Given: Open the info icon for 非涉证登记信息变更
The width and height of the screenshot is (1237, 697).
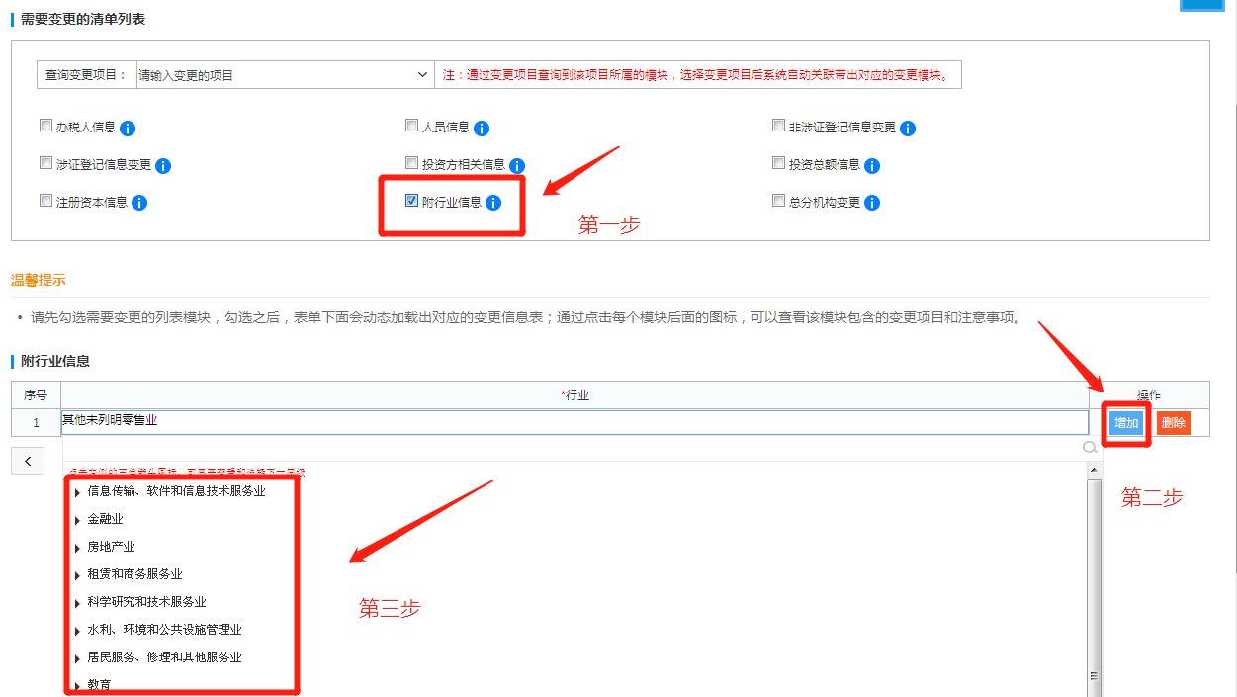Looking at the screenshot, I should [908, 129].
